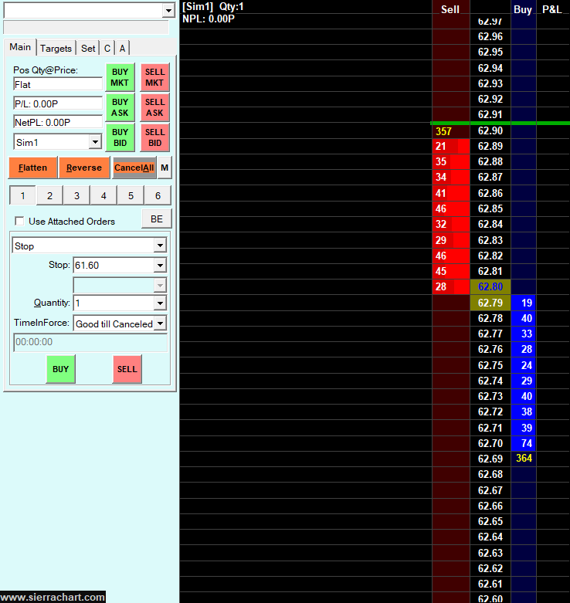Select quantity preset 3
Viewport: 570px width, 603px height.
pyautogui.click(x=76, y=196)
